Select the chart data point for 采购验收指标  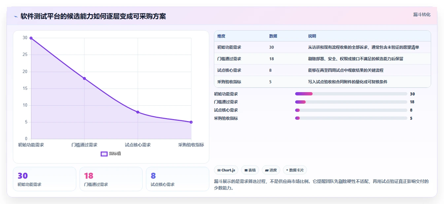[x=191, y=122]
